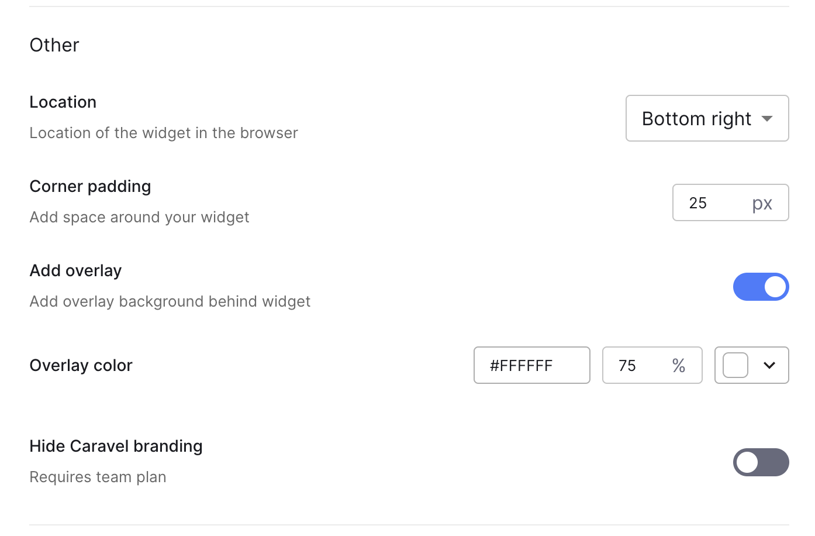Screen dimensions: 815x536
Task: Click Location of the widget description text
Action: pyautogui.click(x=164, y=133)
